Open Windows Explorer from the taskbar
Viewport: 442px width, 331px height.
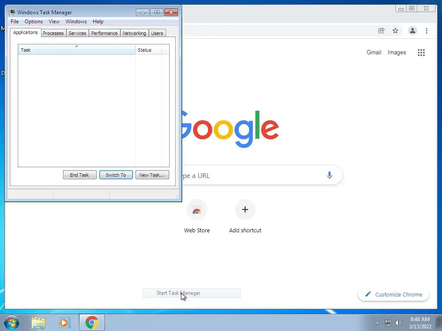pos(38,322)
